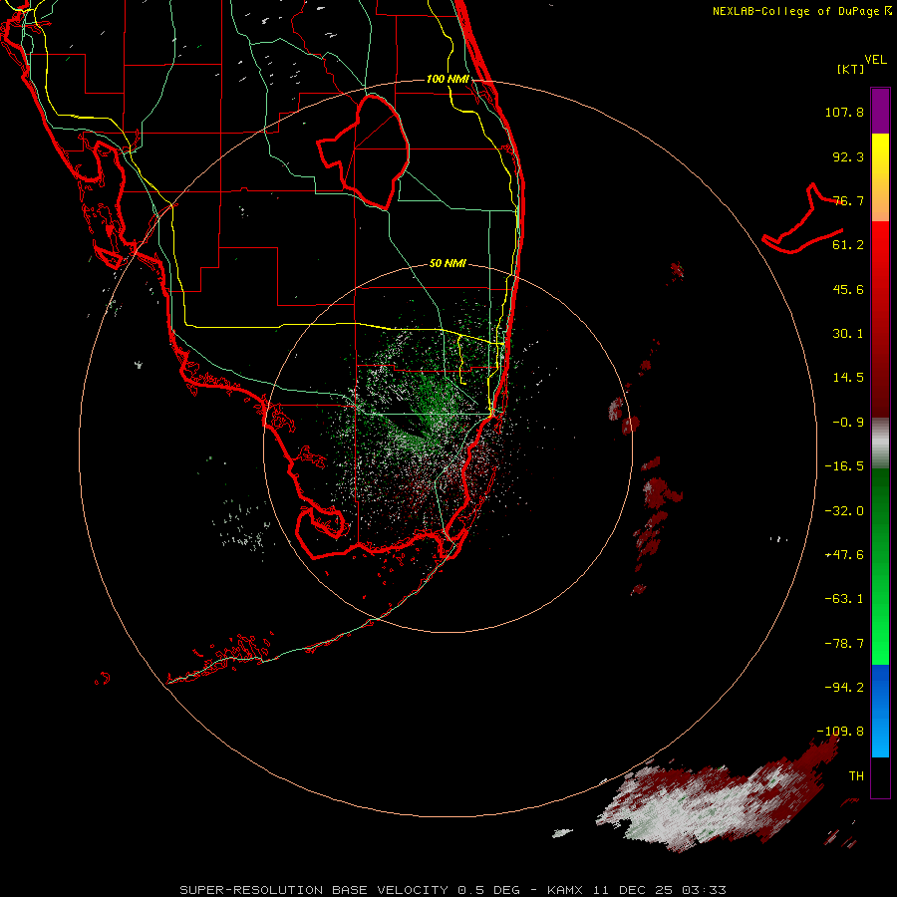897x897 pixels.
Task: Pick the green segment of velocity color bar
Action: pyautogui.click(x=880, y=566)
